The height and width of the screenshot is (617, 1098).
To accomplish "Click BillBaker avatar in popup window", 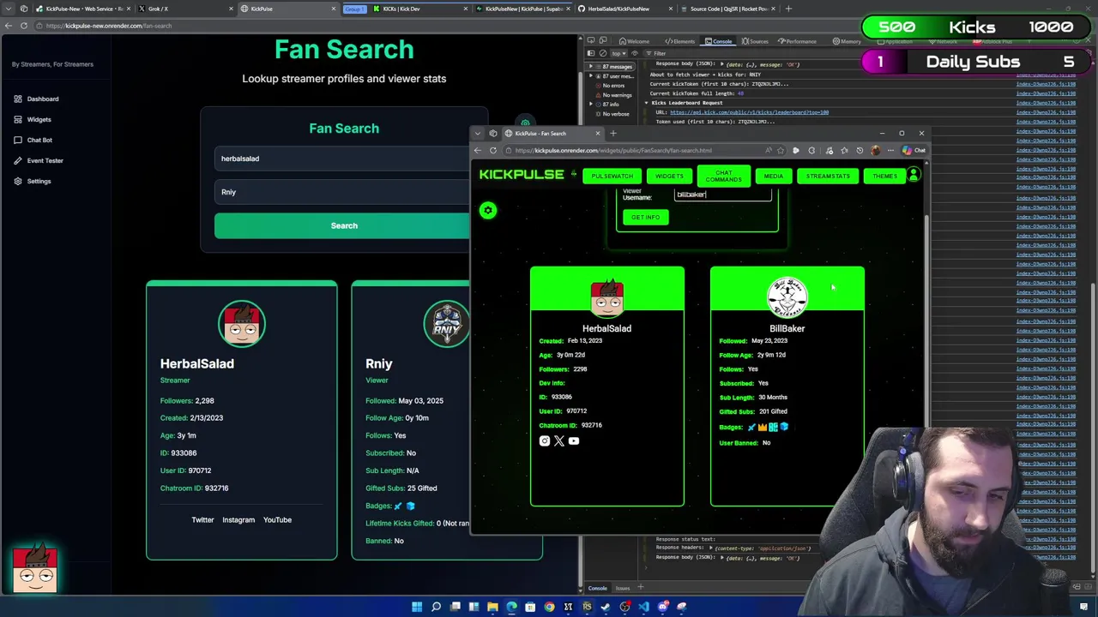I will pos(787,297).
